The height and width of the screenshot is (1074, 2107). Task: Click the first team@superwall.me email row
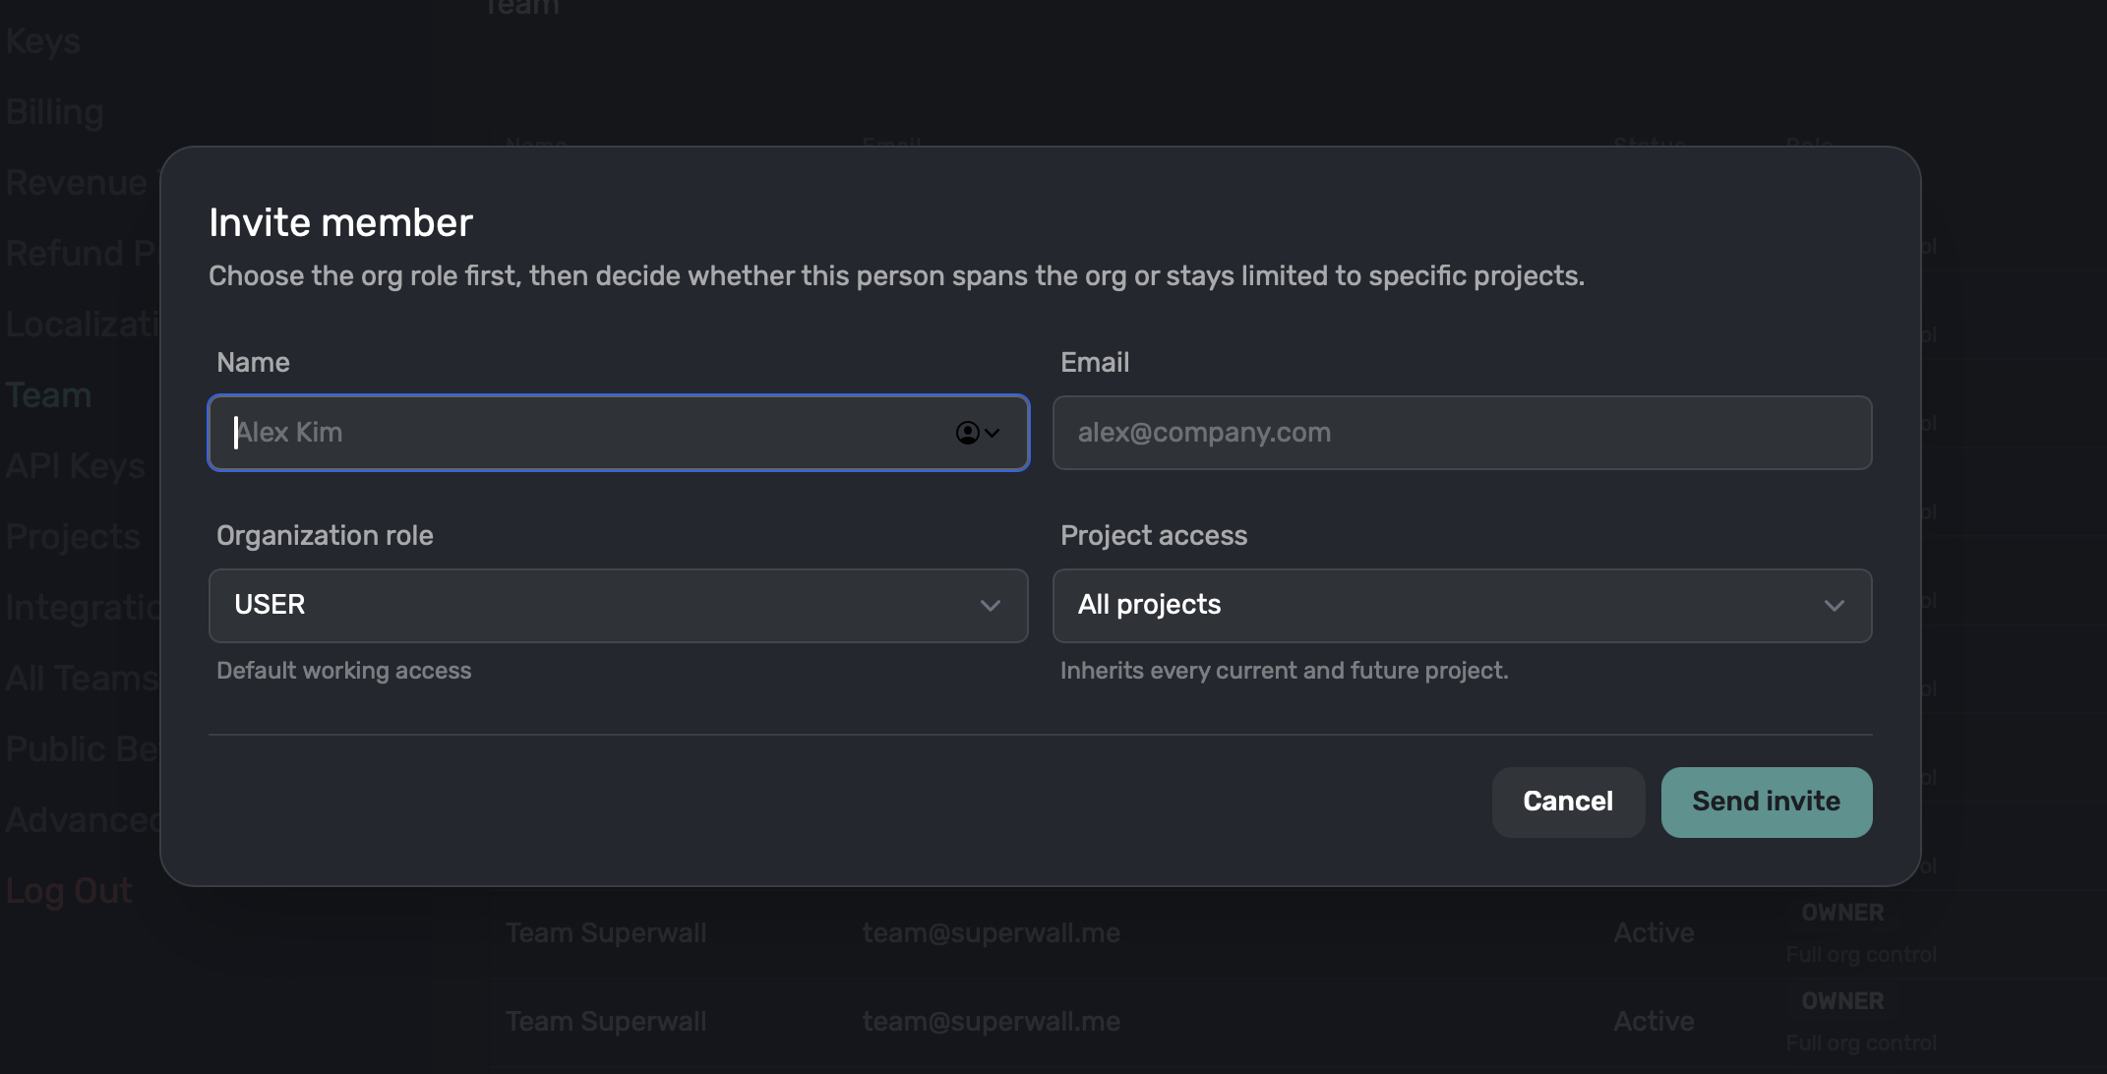point(991,933)
